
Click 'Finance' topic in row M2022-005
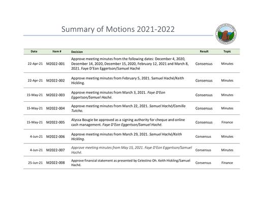[x=227, y=123]
